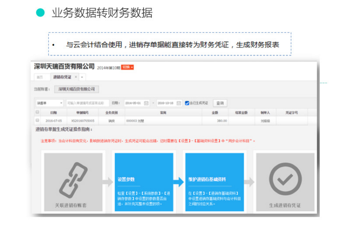This screenshot has height=231, width=349.
Task: Check the select-all checkbox in the table header
Action: 37,112
